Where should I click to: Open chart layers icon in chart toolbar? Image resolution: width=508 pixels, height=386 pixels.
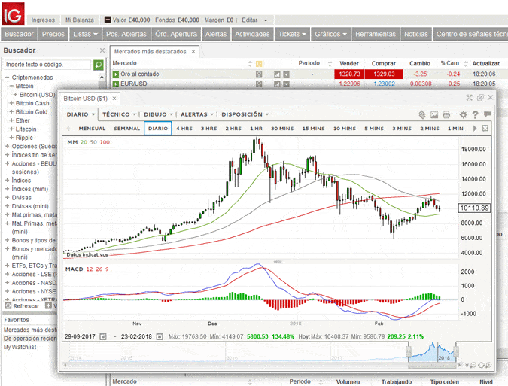[421, 114]
